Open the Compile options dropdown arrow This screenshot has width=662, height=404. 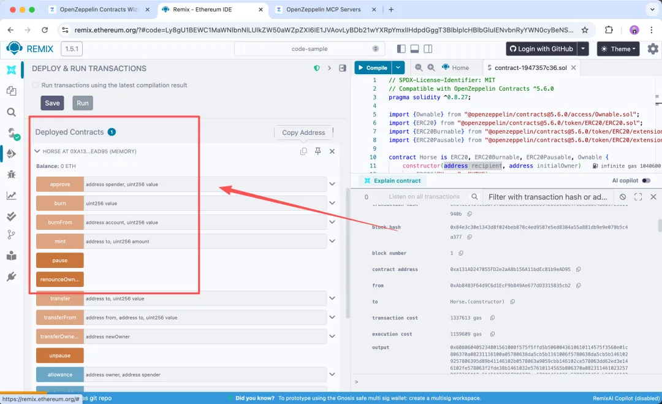point(398,67)
